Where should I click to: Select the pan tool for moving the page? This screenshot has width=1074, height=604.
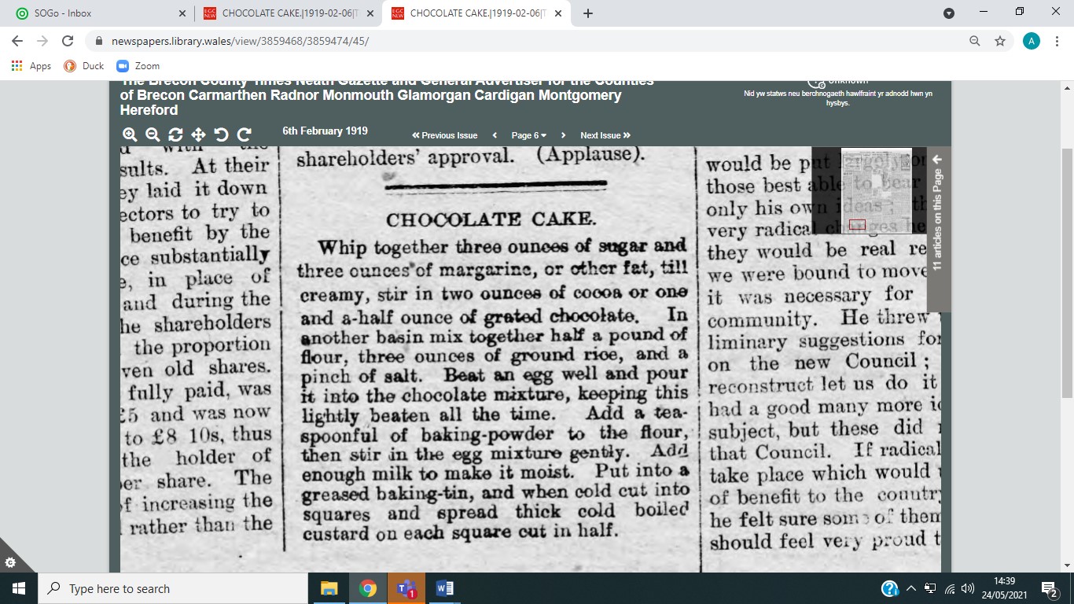coord(197,134)
